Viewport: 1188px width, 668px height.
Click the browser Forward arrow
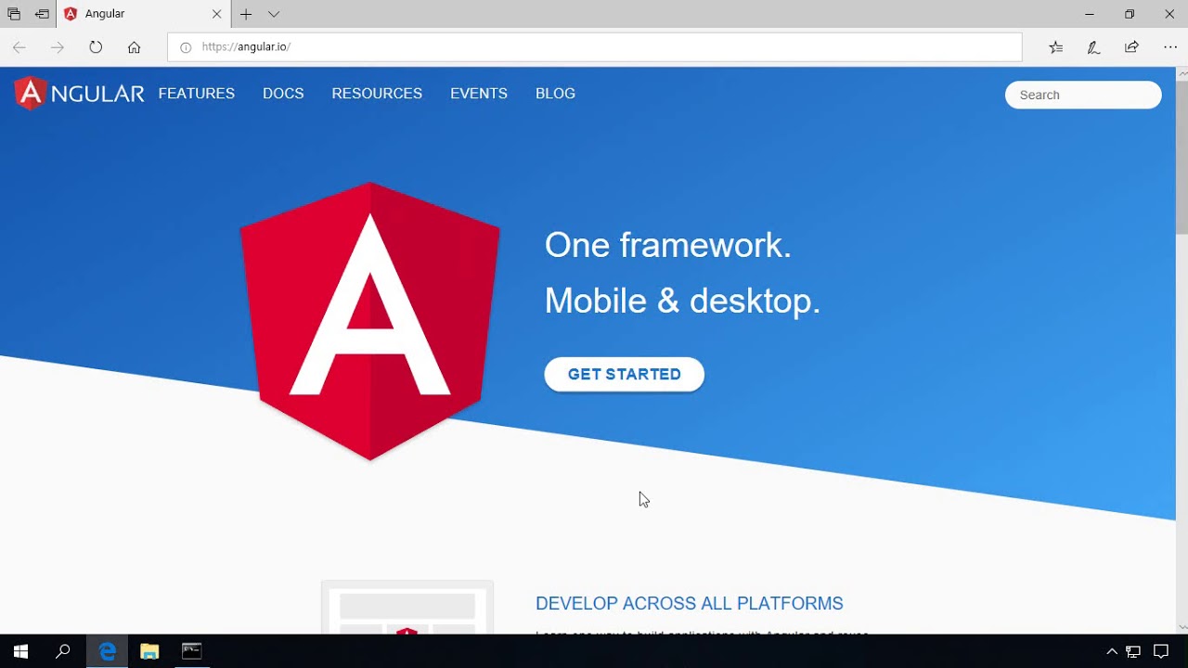click(x=58, y=47)
